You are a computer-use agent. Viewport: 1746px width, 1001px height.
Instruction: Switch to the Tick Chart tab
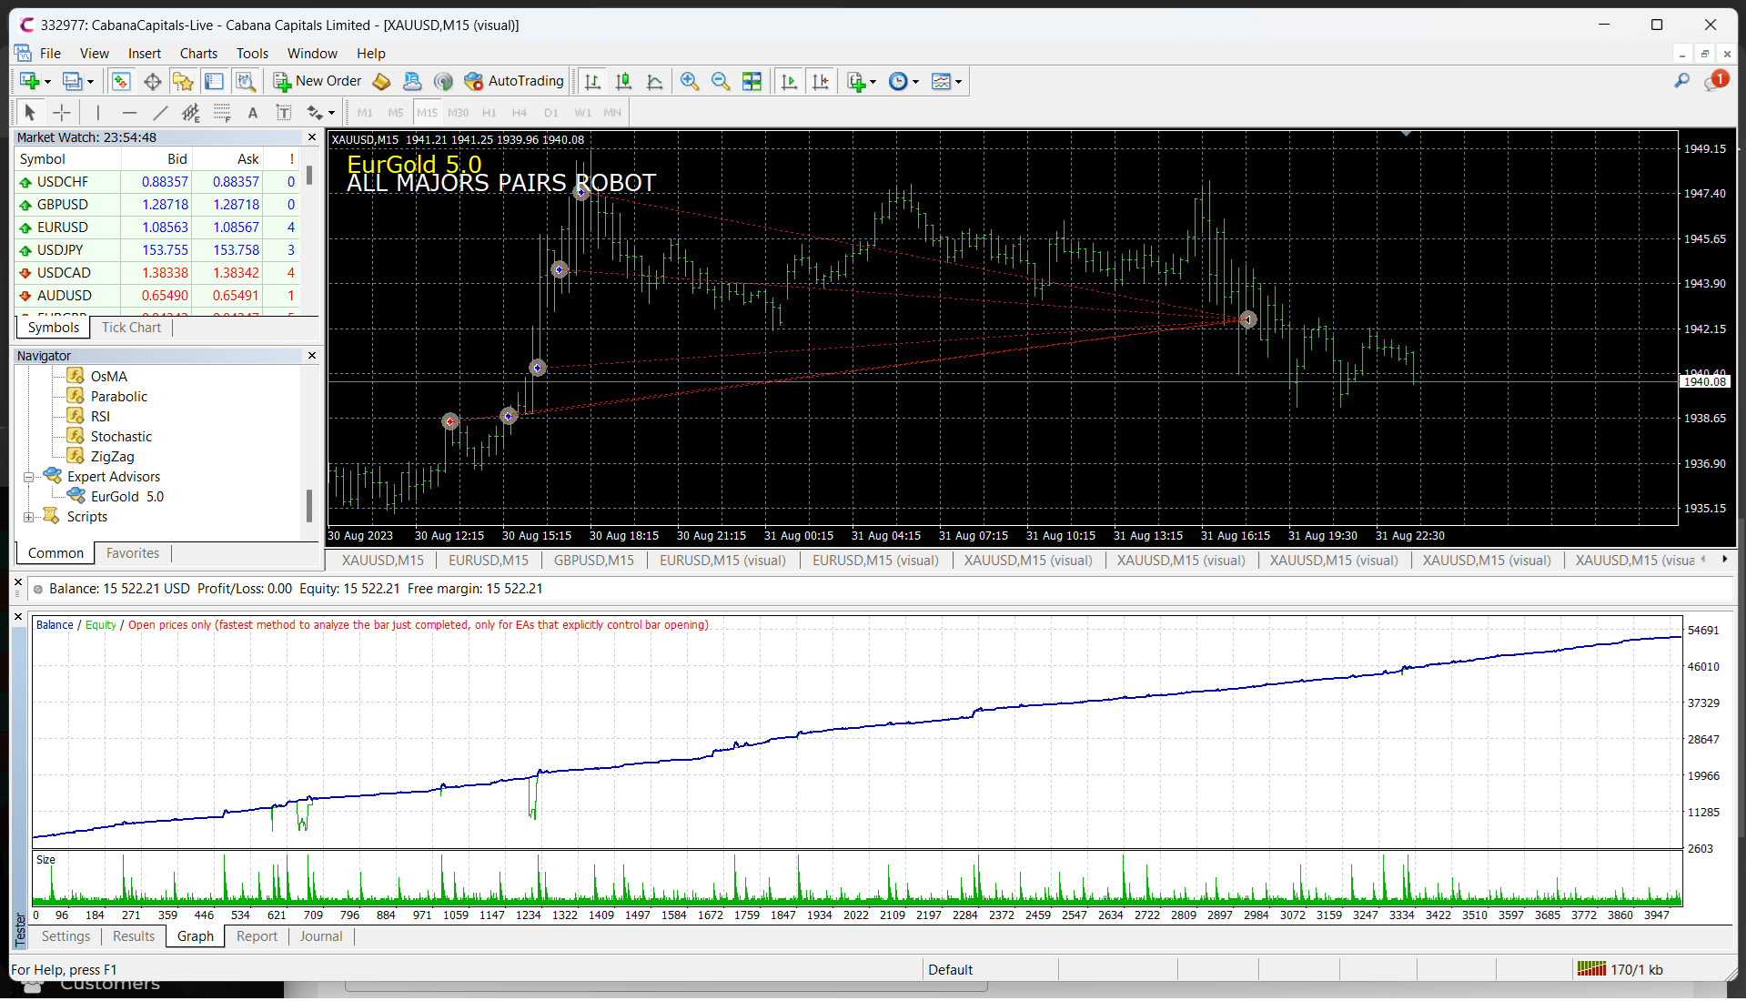131,328
